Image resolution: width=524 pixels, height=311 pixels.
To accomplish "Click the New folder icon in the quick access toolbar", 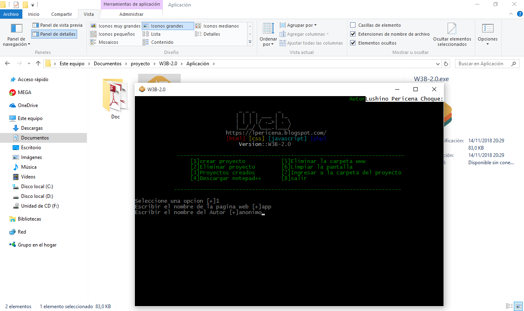I will (x=25, y=5).
